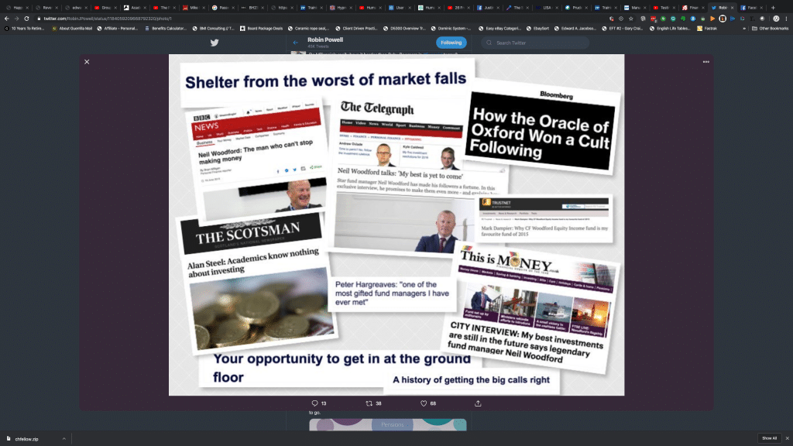Select the twitter.com address bar URL
The height and width of the screenshot is (446, 793).
pyautogui.click(x=107, y=19)
